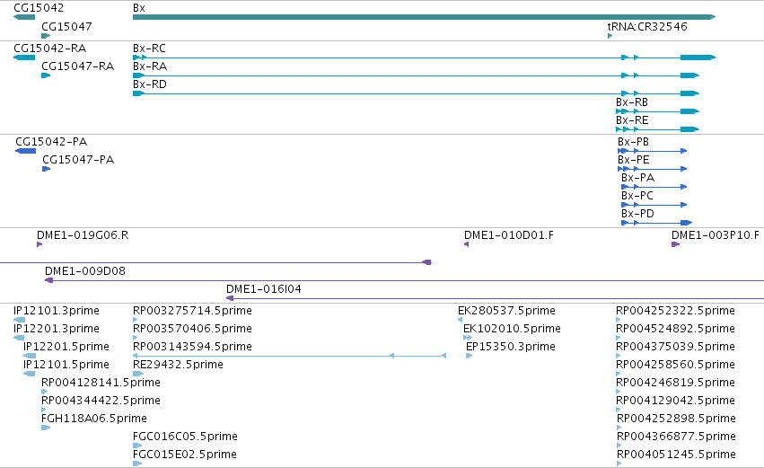The height and width of the screenshot is (468, 764).
Task: Click the RP004524892.5prime label
Action: pos(675,329)
